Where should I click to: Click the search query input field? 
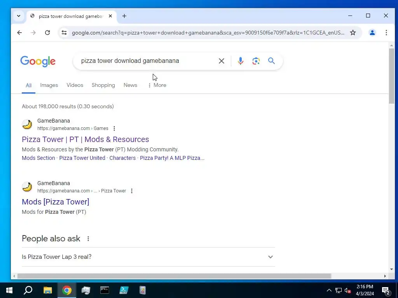click(147, 61)
